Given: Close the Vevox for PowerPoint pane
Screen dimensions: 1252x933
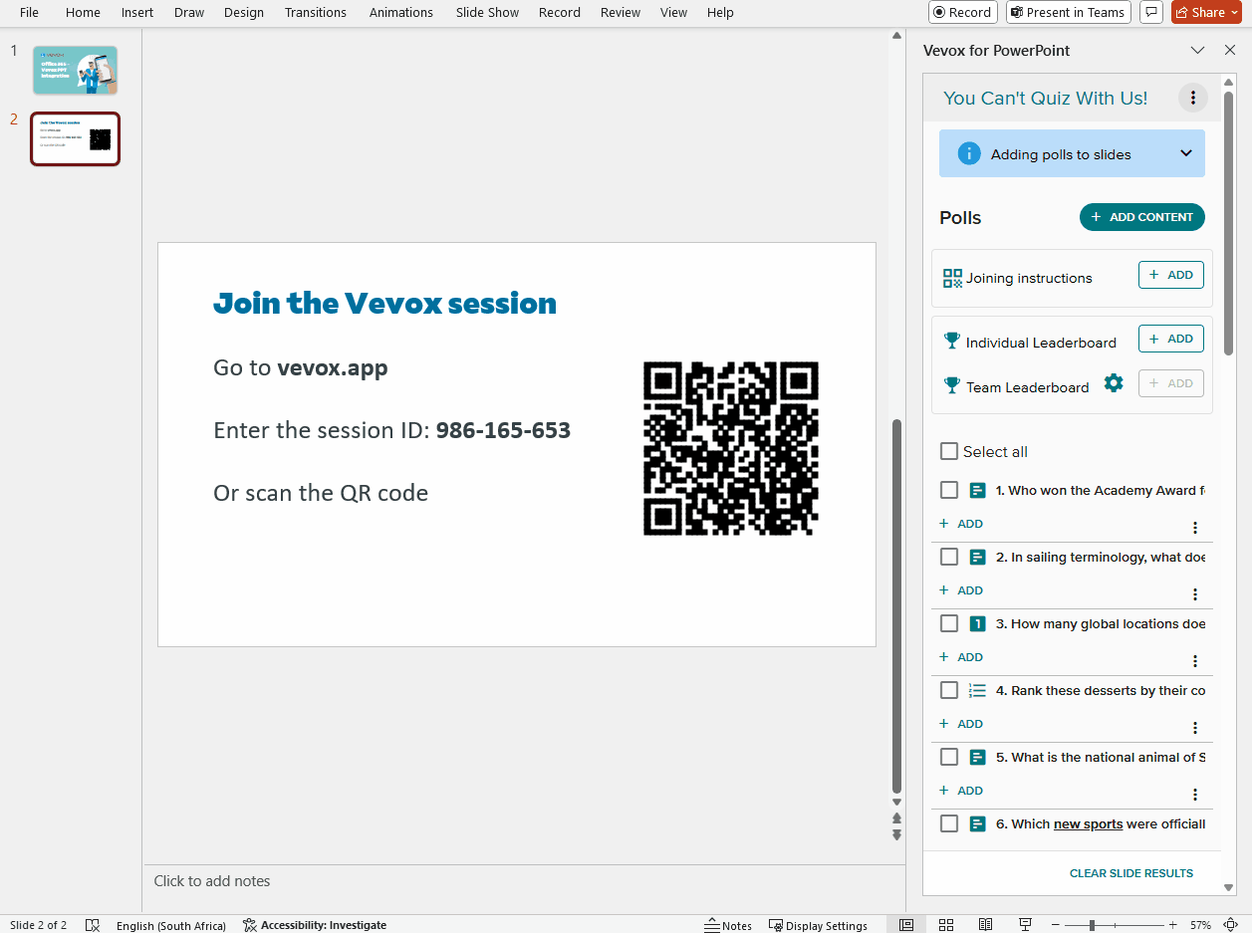Looking at the screenshot, I should (1230, 50).
